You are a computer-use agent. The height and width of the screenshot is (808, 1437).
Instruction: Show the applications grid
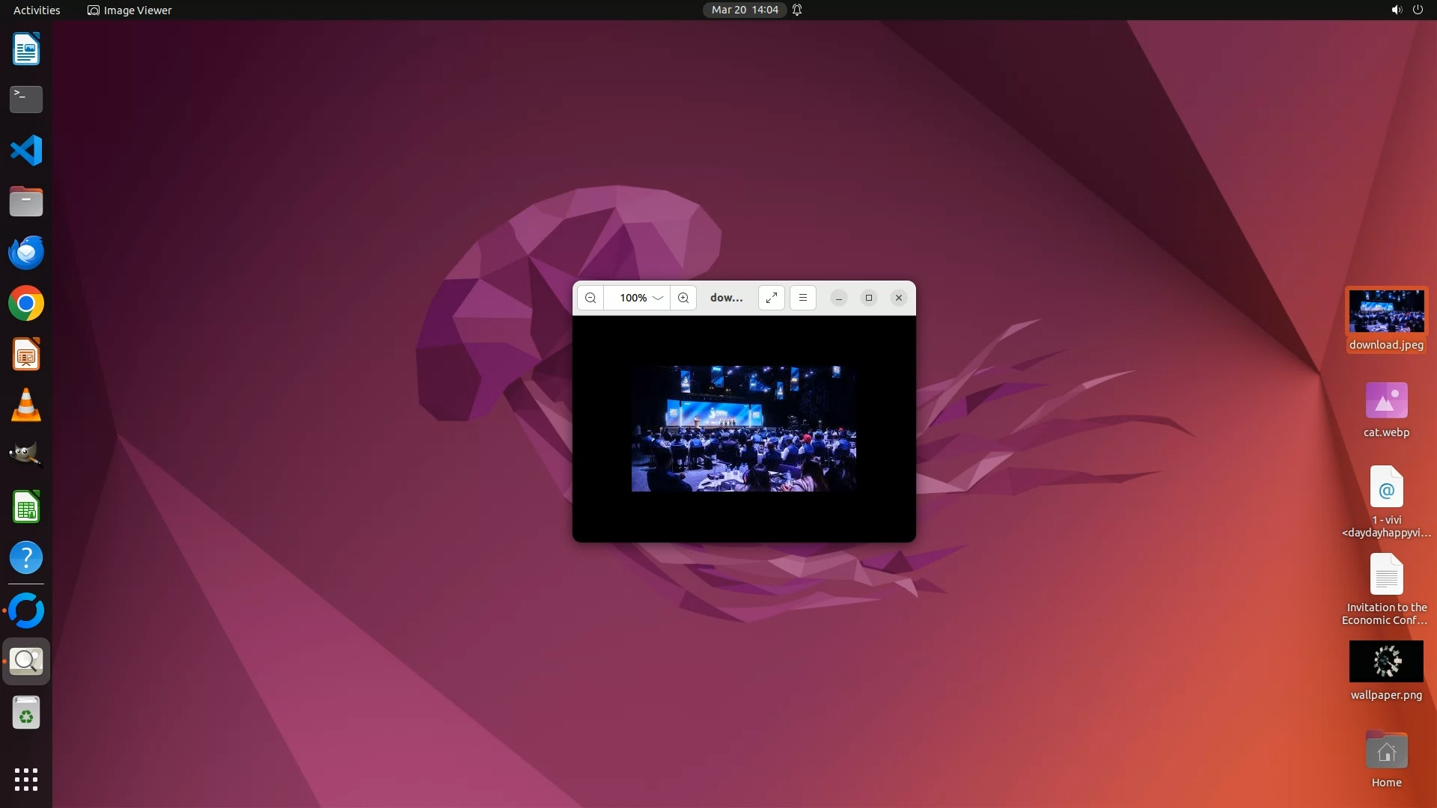(x=26, y=779)
